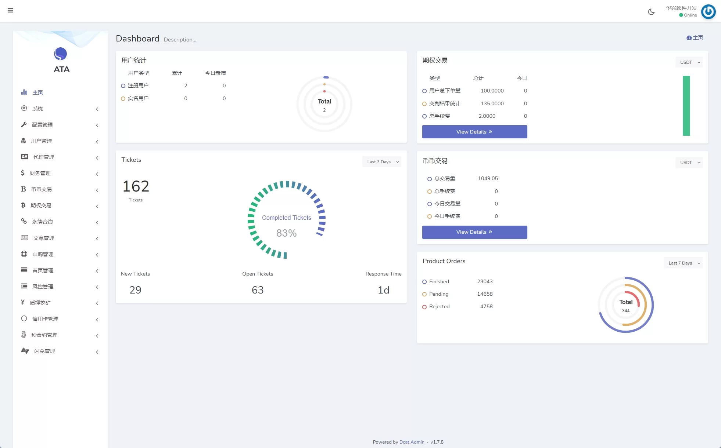Click the yen icon for 质押挖矿
The image size is (721, 448).
click(x=23, y=302)
